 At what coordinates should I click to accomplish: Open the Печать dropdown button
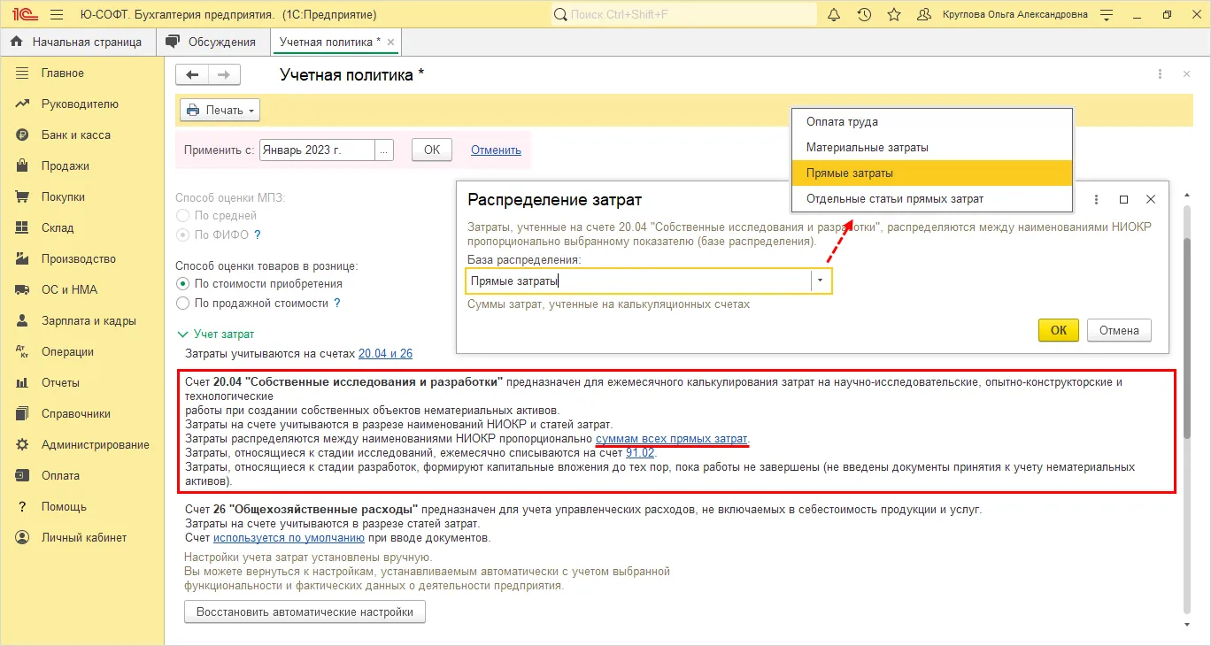coord(220,111)
